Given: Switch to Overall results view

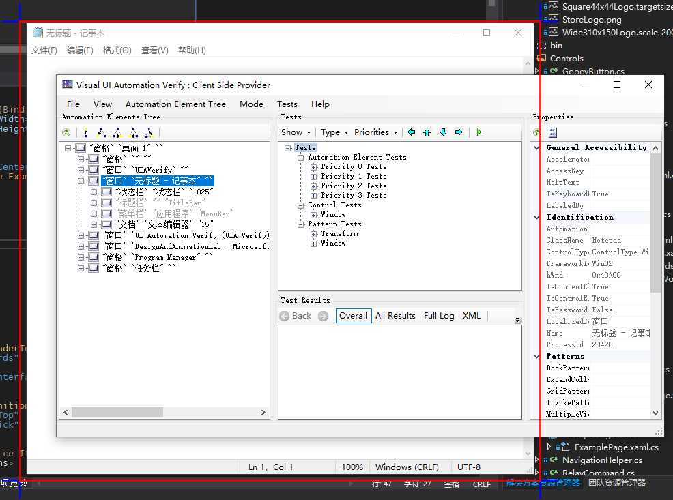Looking at the screenshot, I should pos(354,316).
